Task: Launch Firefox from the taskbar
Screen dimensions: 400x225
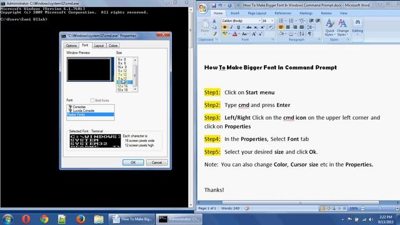Action: coord(81,219)
